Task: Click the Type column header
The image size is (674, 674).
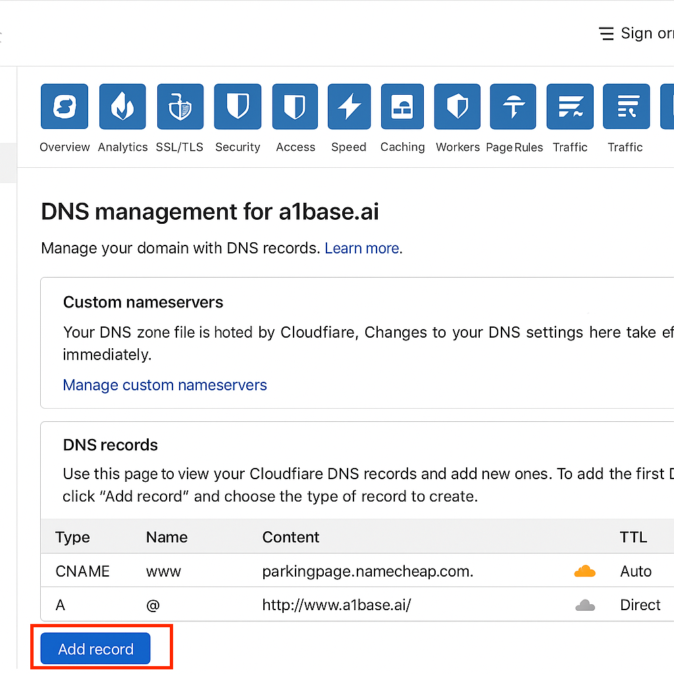Action: [72, 537]
